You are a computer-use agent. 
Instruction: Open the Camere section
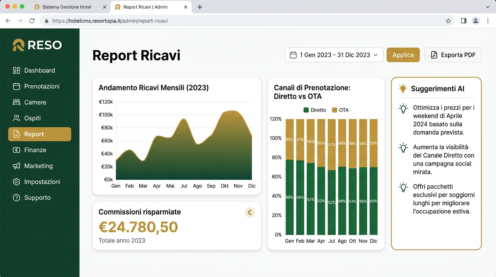[x=40, y=102]
